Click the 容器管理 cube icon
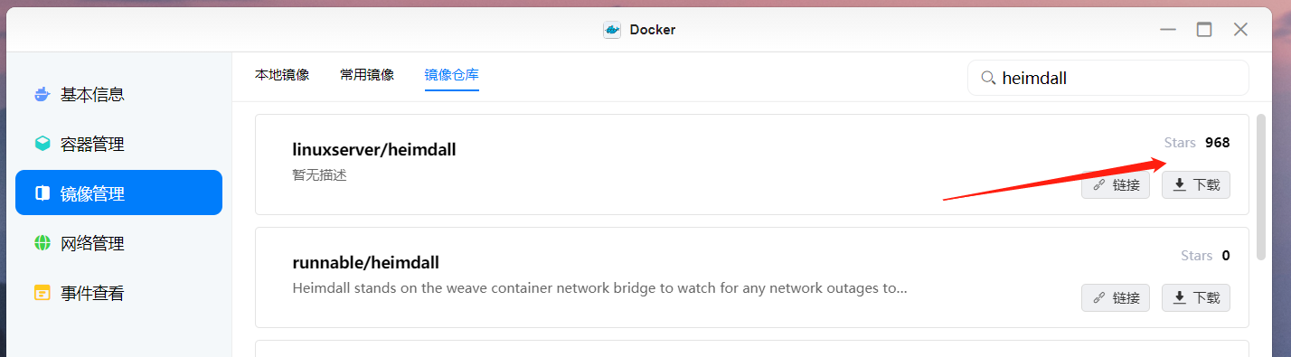Viewport: 1291px width, 357px height. pyautogui.click(x=42, y=144)
